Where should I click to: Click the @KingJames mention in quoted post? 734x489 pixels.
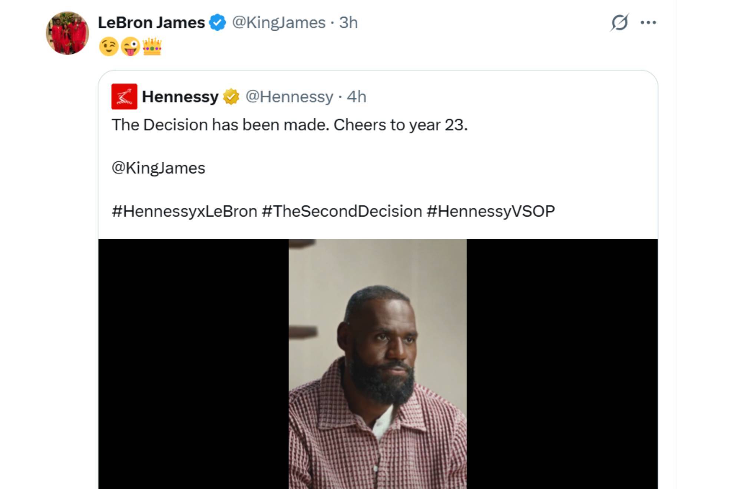pyautogui.click(x=158, y=168)
